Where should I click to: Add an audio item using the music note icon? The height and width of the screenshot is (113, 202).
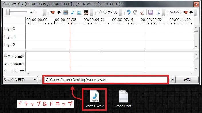coord(72,12)
